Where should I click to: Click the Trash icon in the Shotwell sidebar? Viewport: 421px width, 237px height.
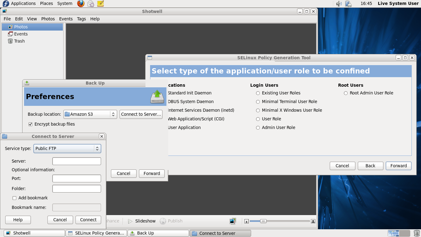pos(10,41)
